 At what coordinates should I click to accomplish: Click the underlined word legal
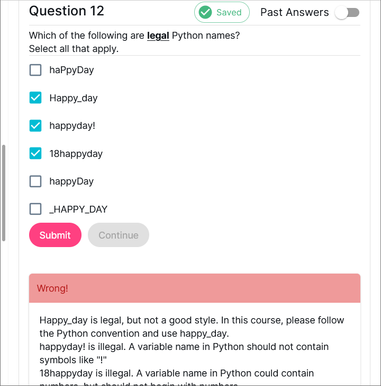coord(158,36)
